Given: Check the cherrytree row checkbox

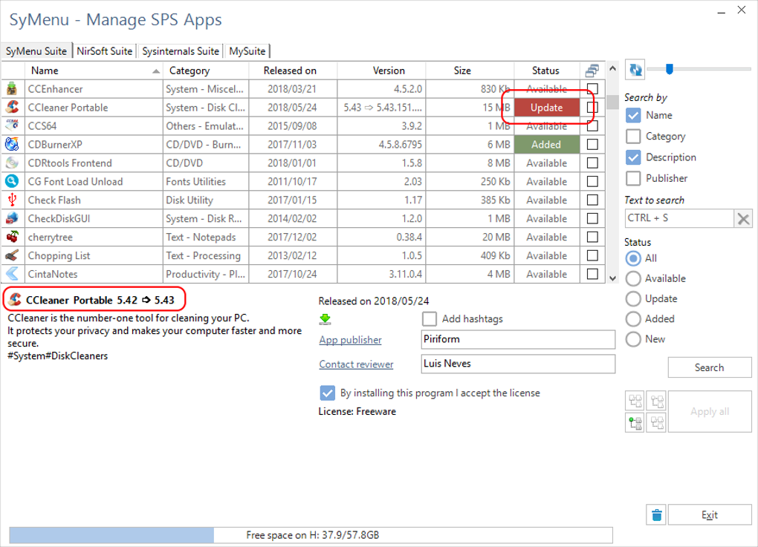Looking at the screenshot, I should [592, 237].
